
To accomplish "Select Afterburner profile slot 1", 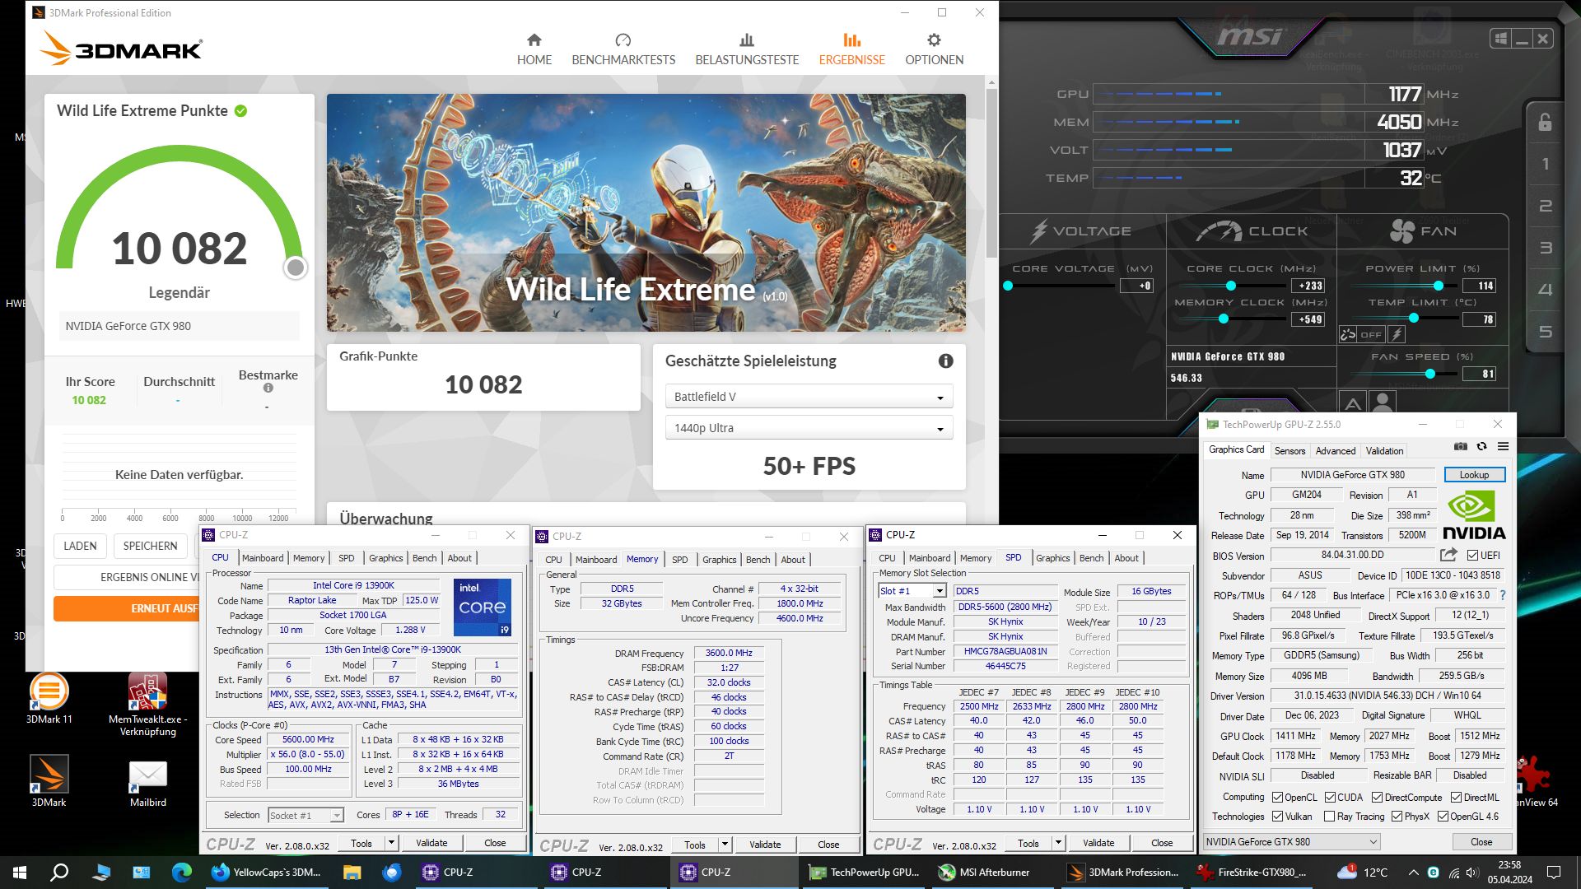I will pos(1545,164).
